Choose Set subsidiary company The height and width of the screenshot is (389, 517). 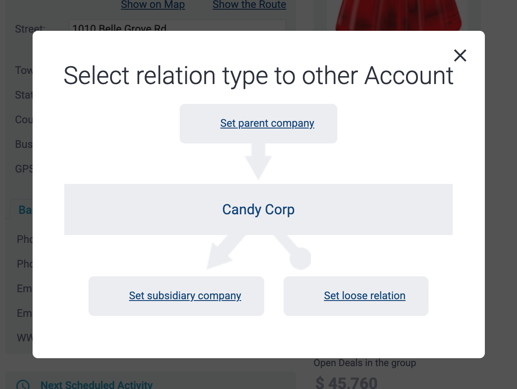pyautogui.click(x=185, y=296)
